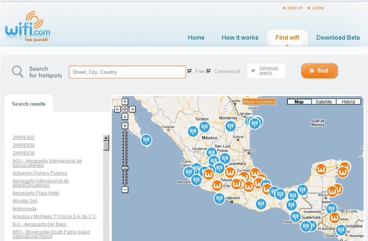
Task: Click the Street, City, Country search field
Action: [x=127, y=72]
